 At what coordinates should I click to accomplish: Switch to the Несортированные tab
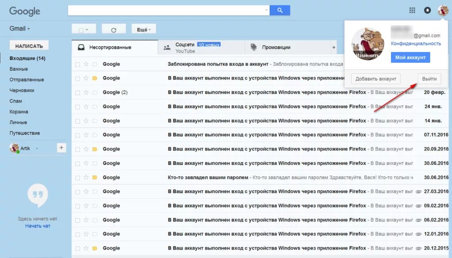point(115,47)
